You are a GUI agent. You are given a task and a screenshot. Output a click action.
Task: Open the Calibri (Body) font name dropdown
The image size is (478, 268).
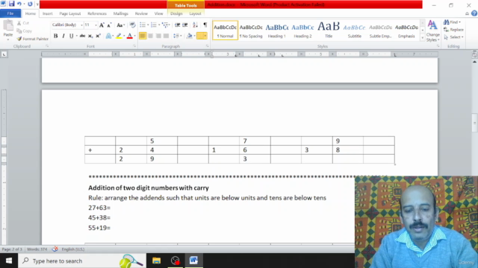pyautogui.click(x=81, y=25)
